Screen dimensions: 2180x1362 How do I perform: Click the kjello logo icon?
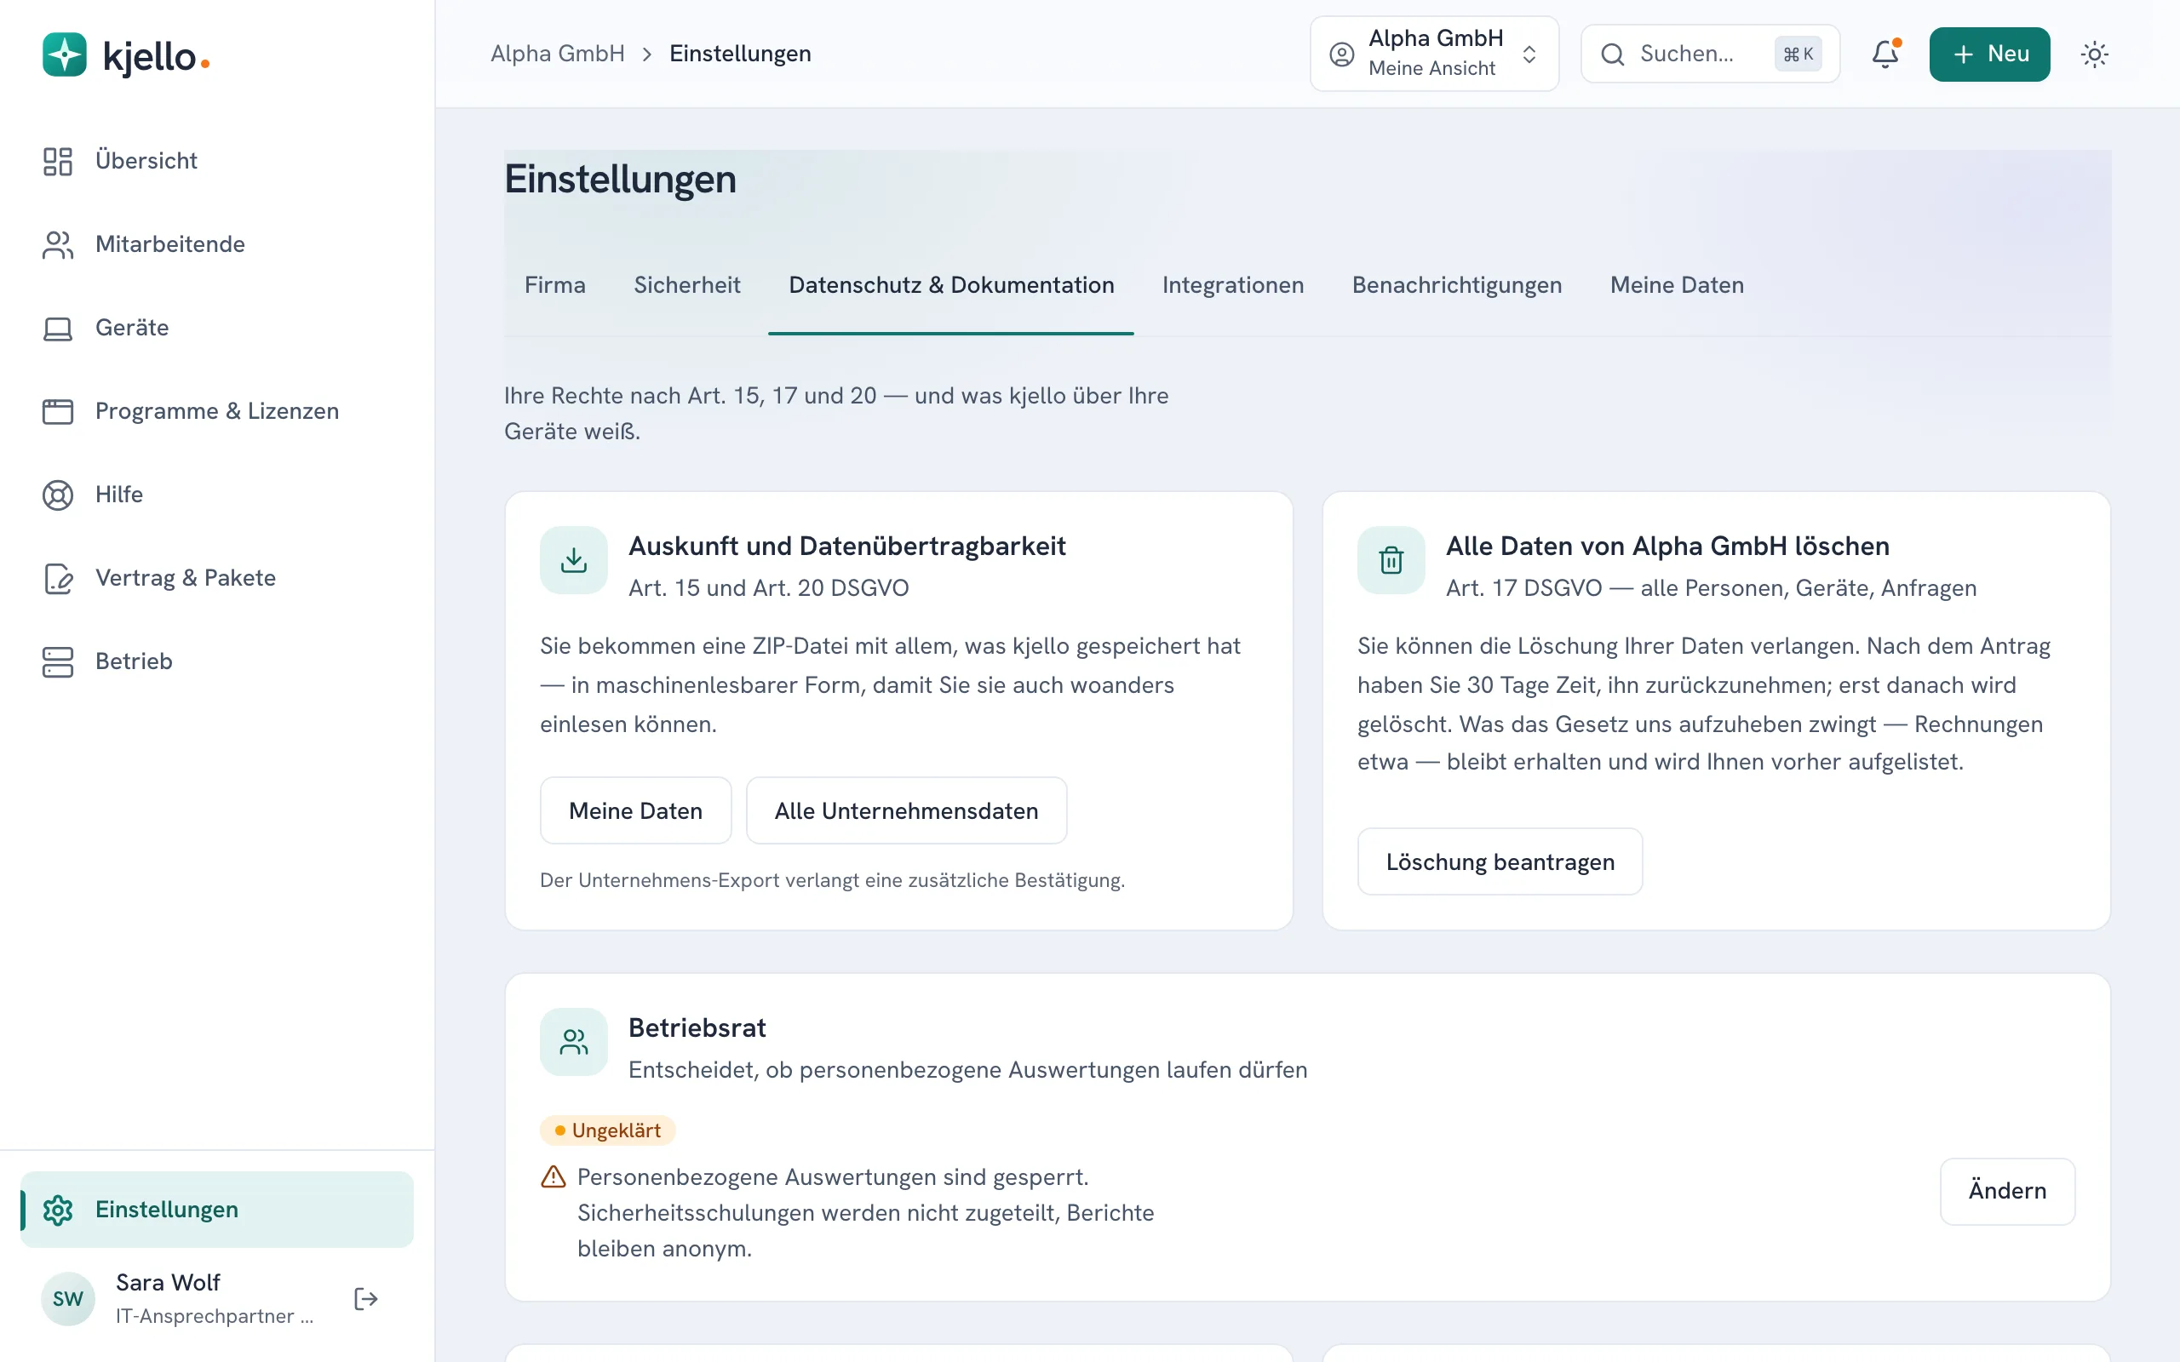(x=64, y=56)
